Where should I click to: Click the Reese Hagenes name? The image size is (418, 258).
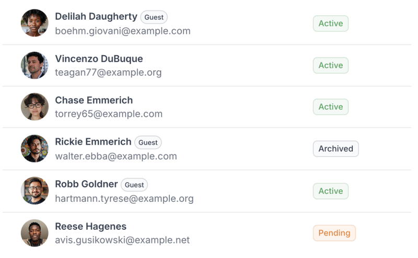[x=90, y=227]
